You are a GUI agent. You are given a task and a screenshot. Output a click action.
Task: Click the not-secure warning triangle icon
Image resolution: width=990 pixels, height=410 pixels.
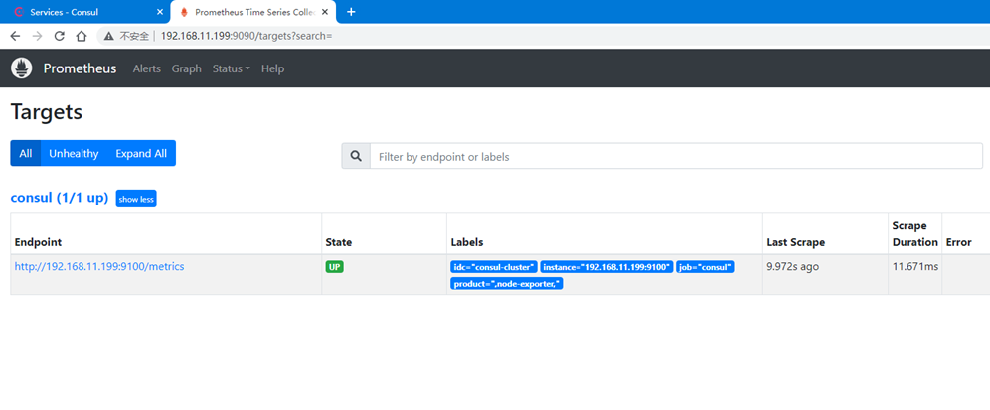point(109,36)
